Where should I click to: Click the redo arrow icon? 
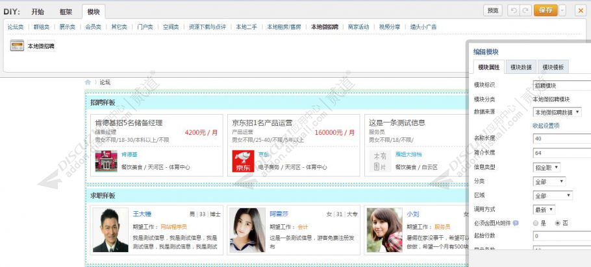524,10
